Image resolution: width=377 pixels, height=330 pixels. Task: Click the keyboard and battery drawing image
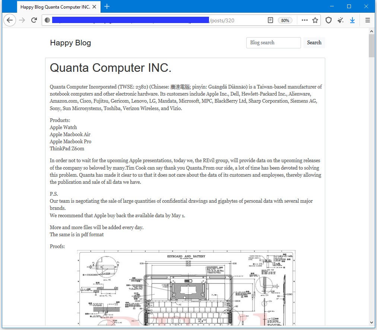click(186, 288)
